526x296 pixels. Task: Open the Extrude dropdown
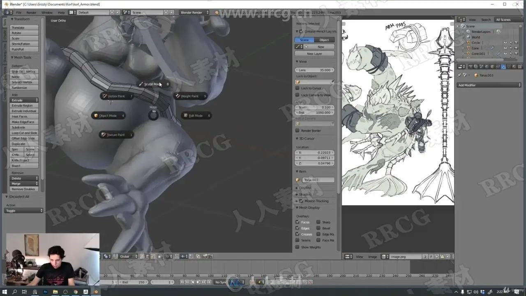[x=24, y=100]
